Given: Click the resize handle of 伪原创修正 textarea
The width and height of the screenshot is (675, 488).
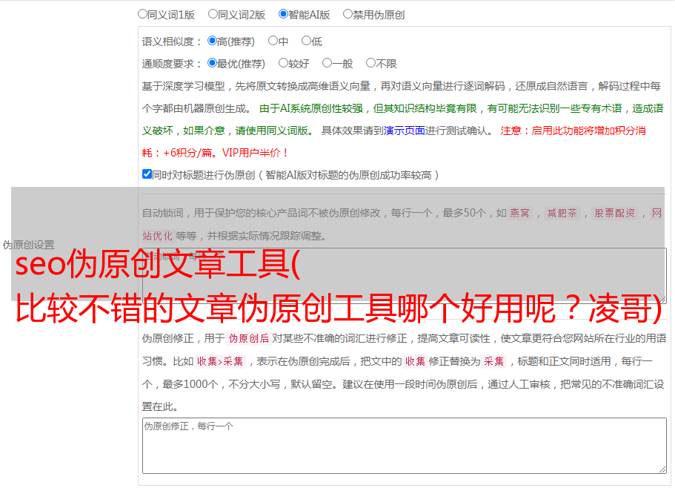Looking at the screenshot, I should (662, 470).
